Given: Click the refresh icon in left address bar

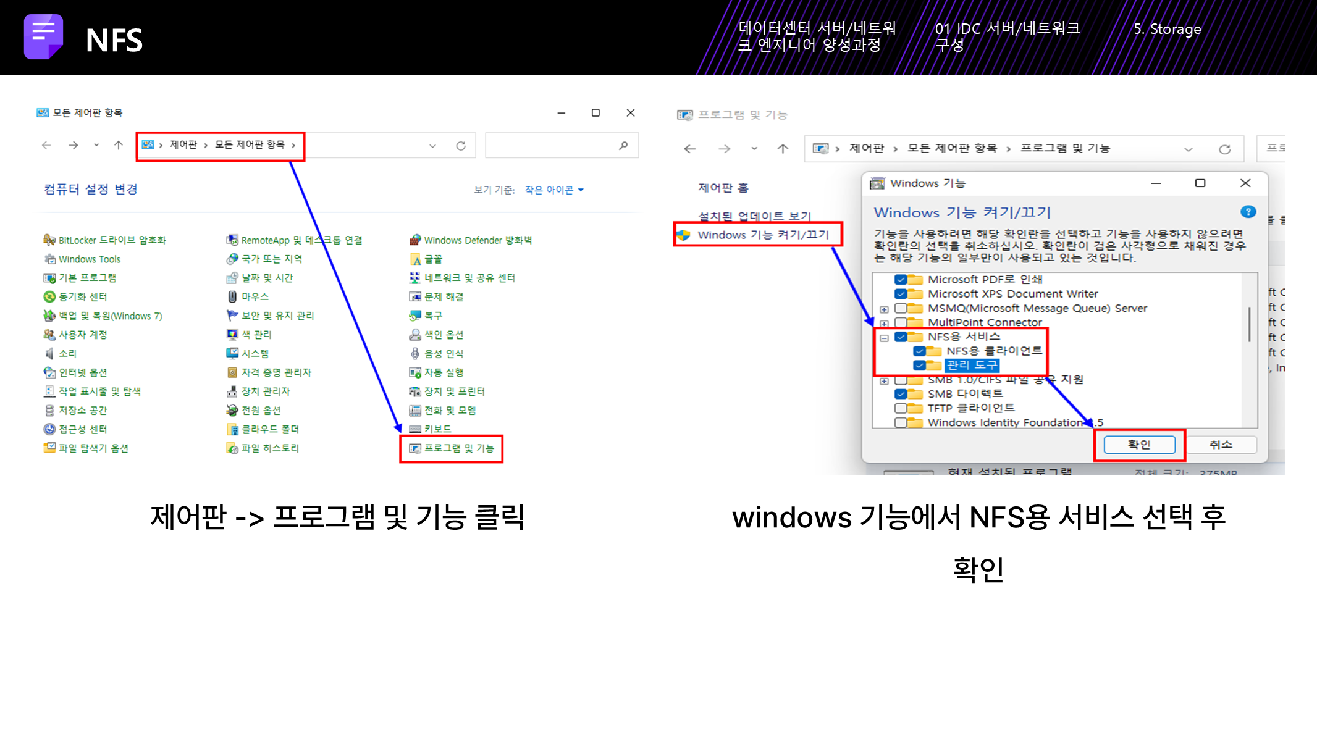Looking at the screenshot, I should (x=461, y=146).
